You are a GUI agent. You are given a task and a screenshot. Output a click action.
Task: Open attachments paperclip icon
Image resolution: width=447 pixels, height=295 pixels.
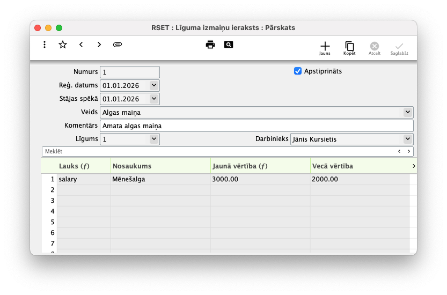(118, 45)
